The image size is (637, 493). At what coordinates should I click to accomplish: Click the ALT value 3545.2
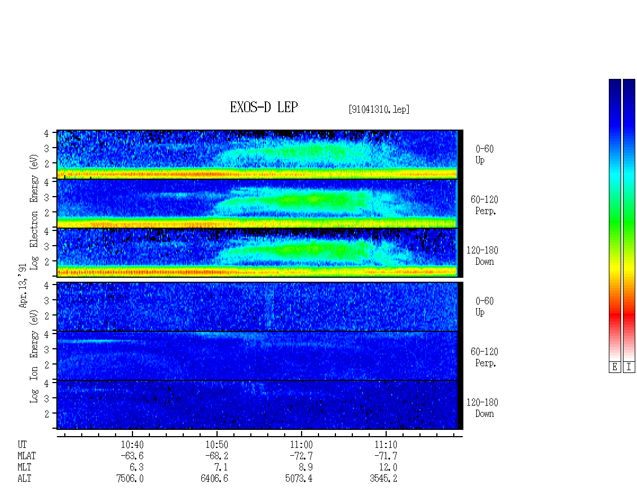point(383,479)
